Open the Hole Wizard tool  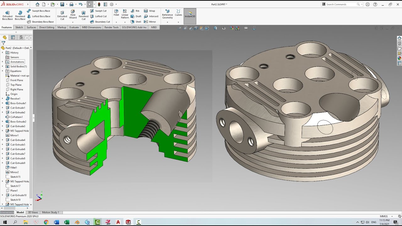[73, 14]
